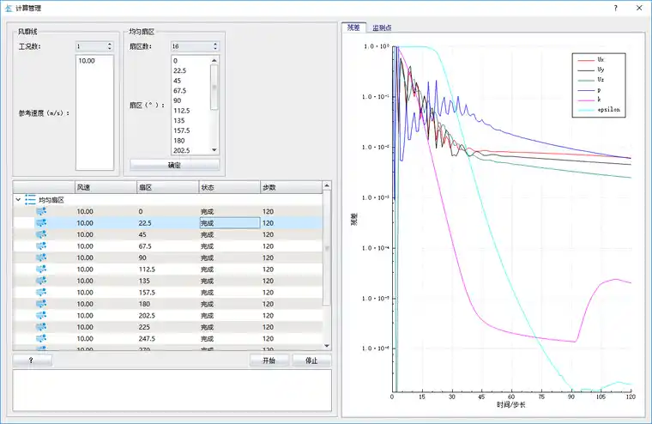This screenshot has height=424, width=652.
Task: Click the wind icon in sector 247.5 row
Action: click(41, 339)
